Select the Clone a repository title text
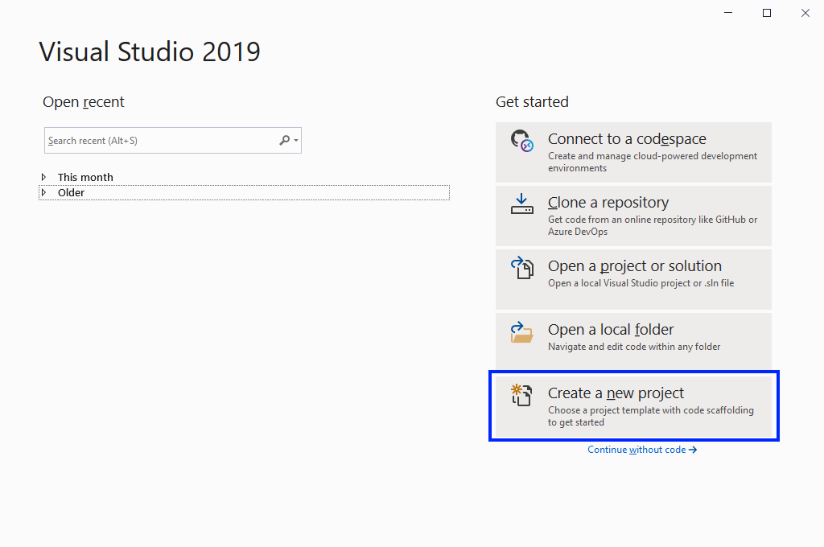824x547 pixels. click(608, 203)
